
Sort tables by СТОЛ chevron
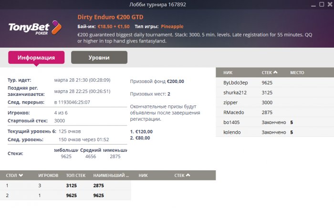click(x=21, y=175)
